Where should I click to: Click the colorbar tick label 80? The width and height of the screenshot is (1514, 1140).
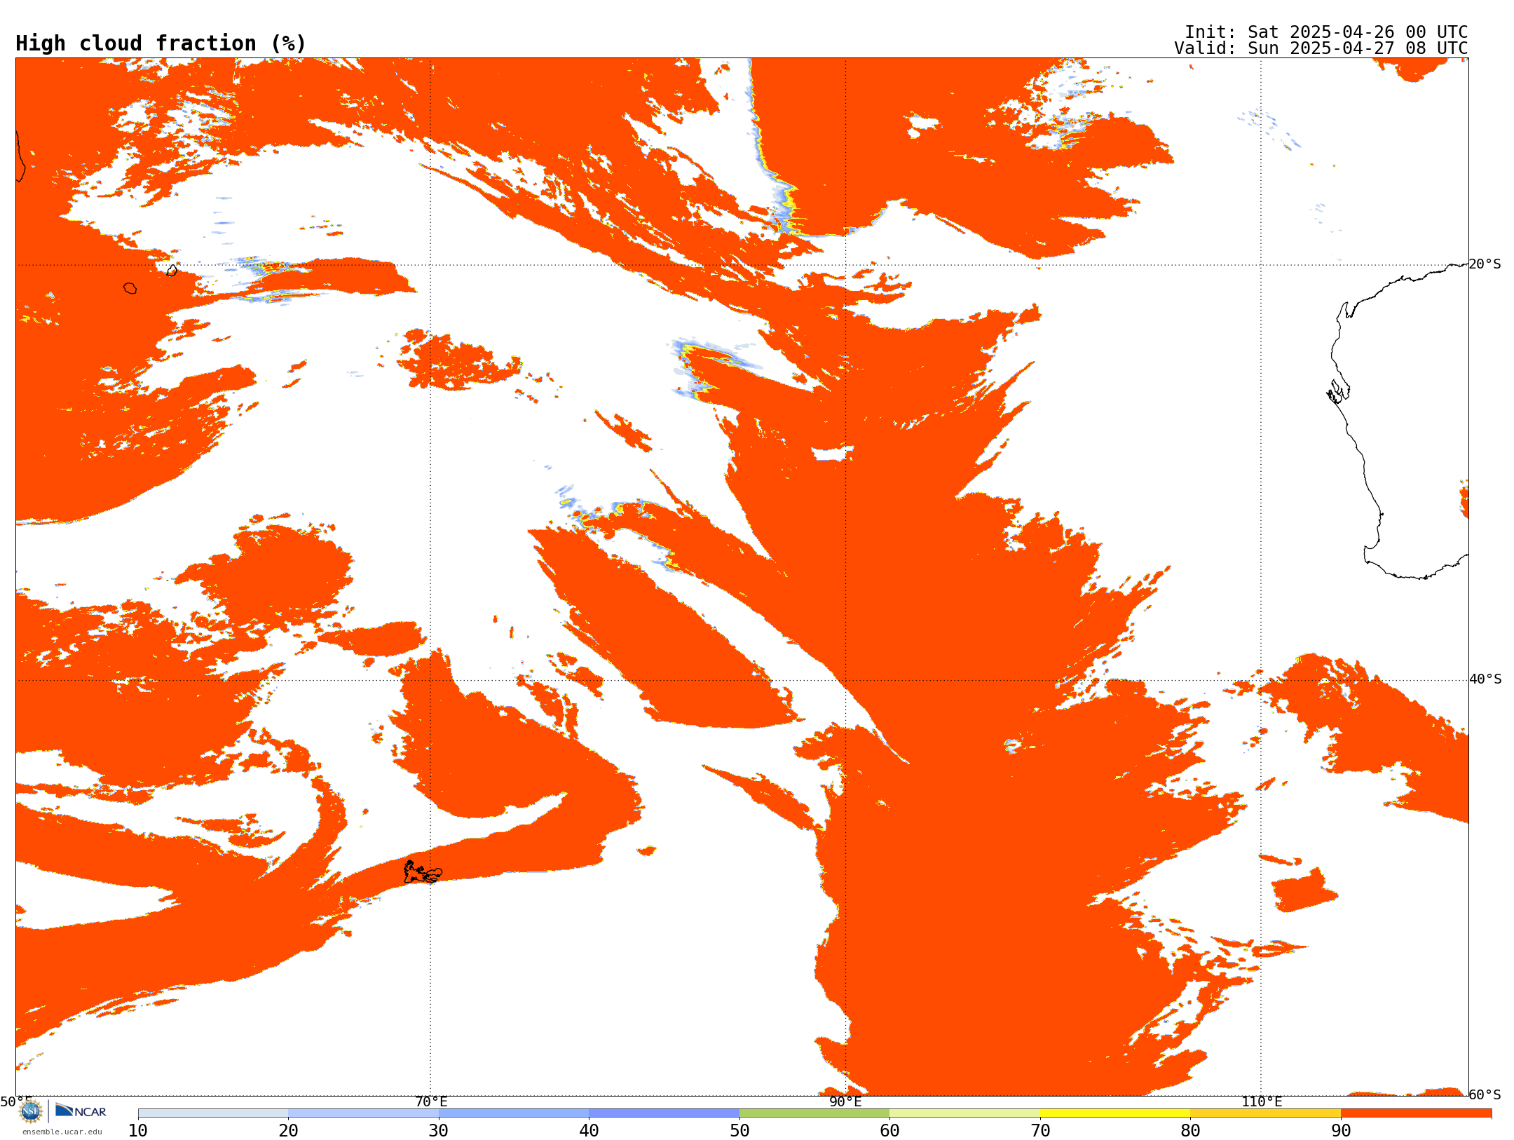click(1190, 1130)
